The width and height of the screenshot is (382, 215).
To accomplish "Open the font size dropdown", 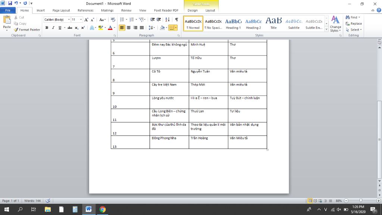I will coord(81,19).
